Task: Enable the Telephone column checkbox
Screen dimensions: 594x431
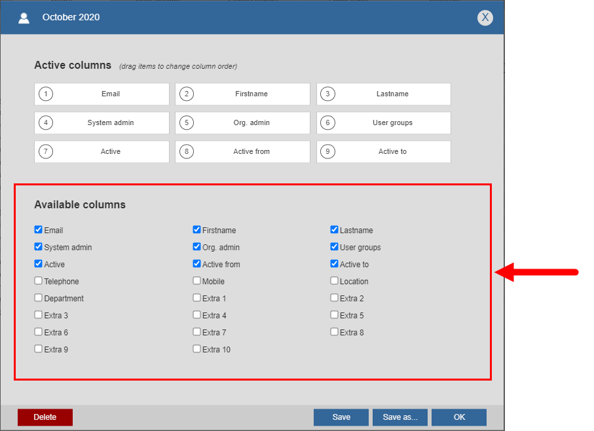Action: click(38, 280)
